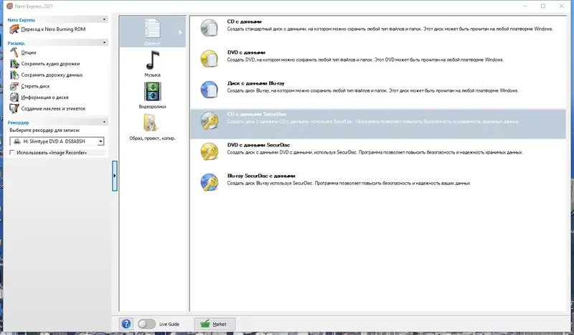Collapse the Рекордер section

[x=104, y=122]
